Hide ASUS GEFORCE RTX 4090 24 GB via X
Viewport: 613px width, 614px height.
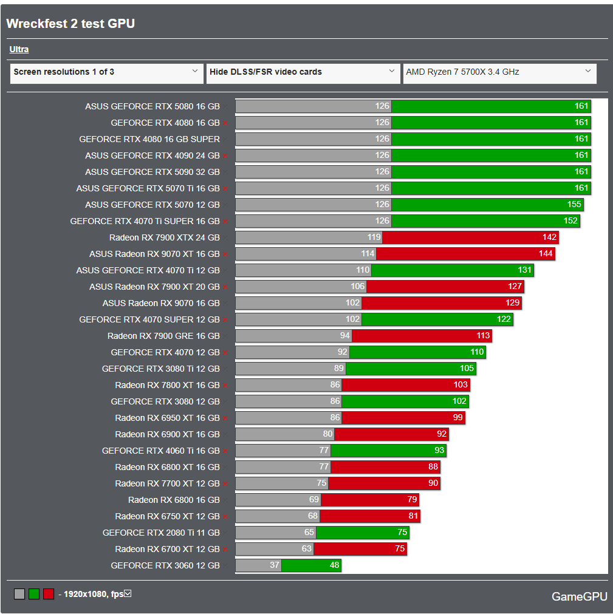point(225,156)
